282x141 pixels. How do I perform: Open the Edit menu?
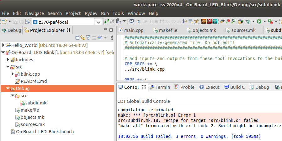pos(17,13)
